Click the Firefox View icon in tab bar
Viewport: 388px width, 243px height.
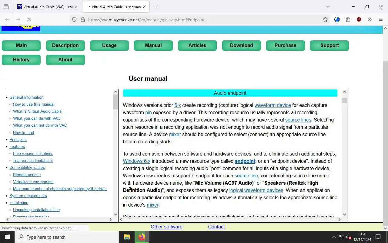coord(6,7)
